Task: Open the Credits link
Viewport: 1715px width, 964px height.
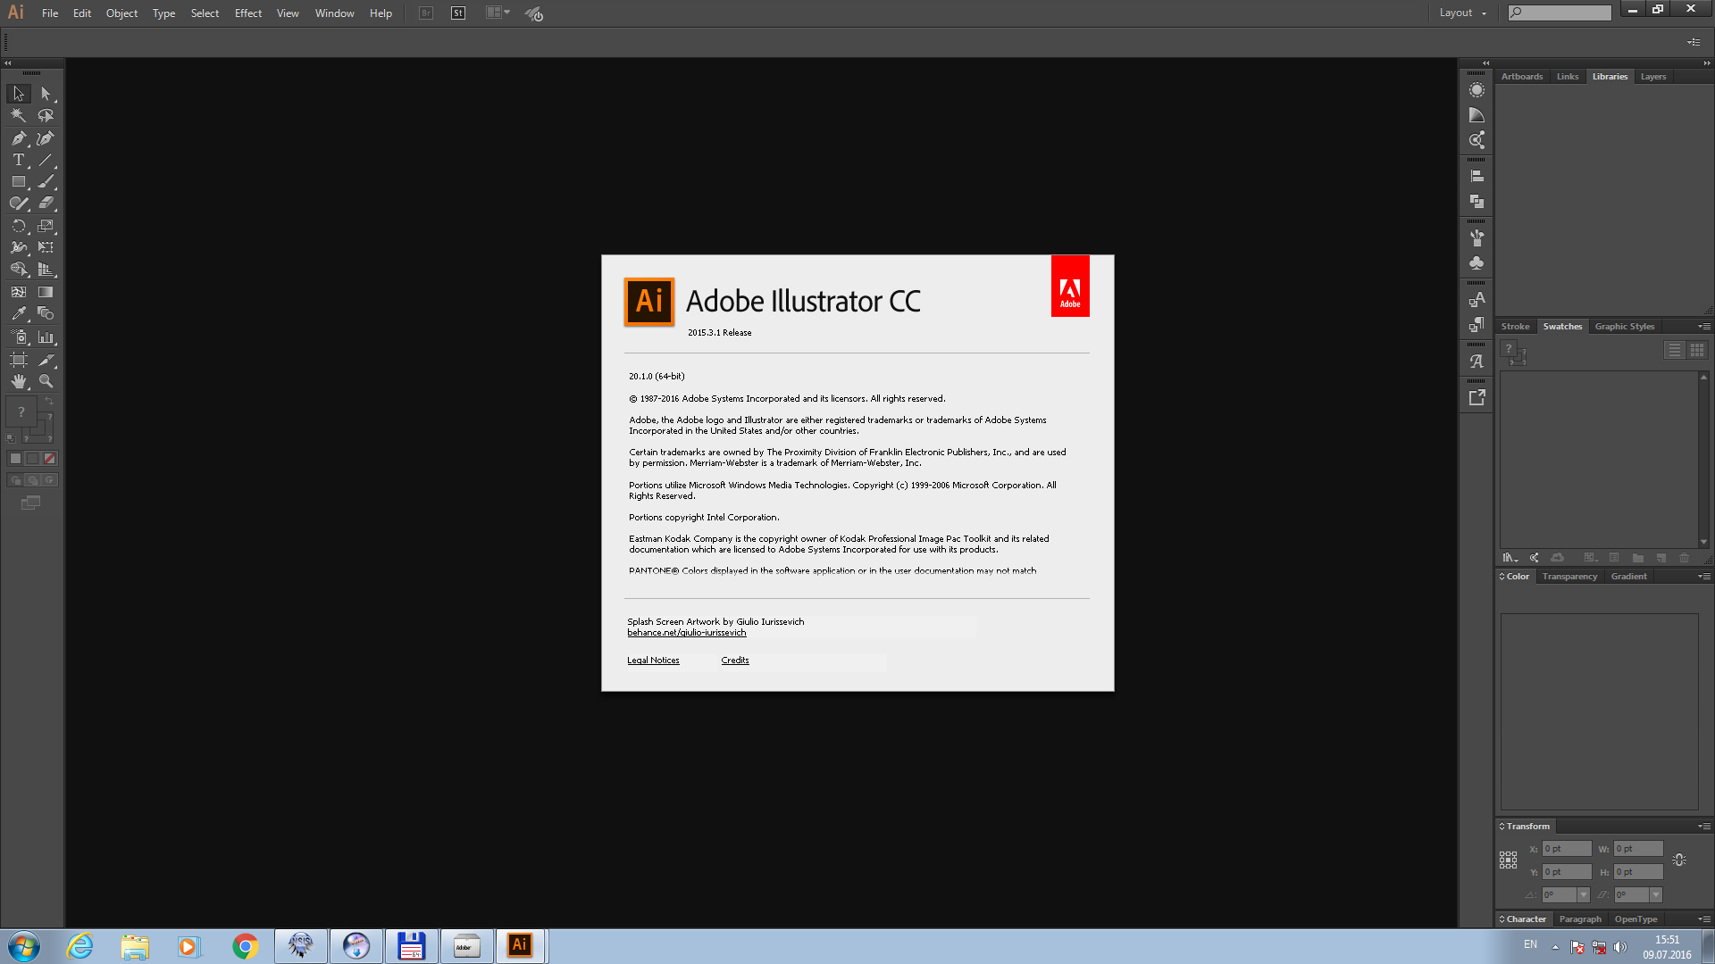Action: point(735,661)
